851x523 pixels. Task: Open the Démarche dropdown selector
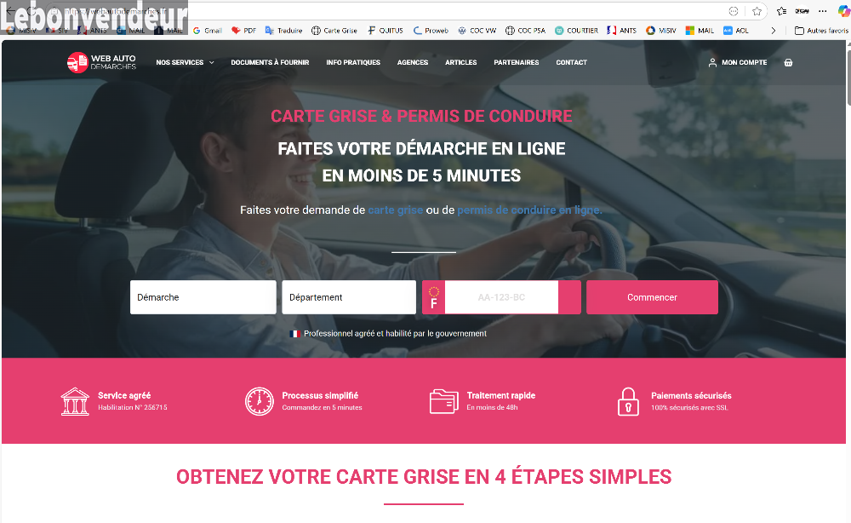point(203,297)
